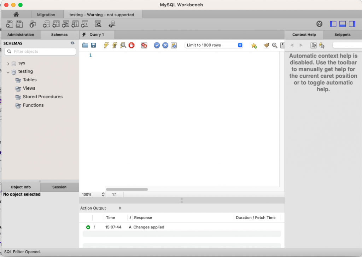362x257 pixels.
Task: Click the context help search field
Action: (347, 45)
